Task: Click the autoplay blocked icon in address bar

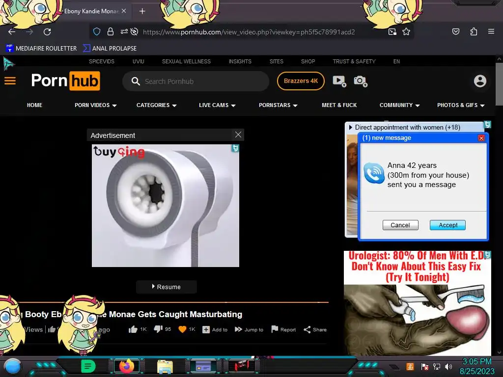Action: [x=135, y=31]
